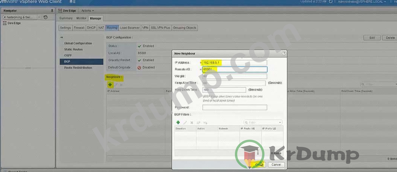Add a BGP filter with green plus
Screen dimensions: 397x172
(178, 122)
